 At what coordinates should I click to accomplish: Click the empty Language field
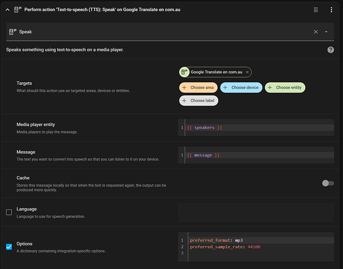coord(256,213)
